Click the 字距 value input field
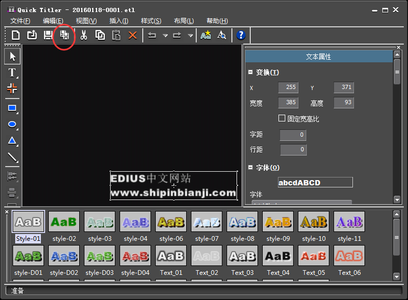Viewport: 408px width, 300px height. tap(293, 135)
